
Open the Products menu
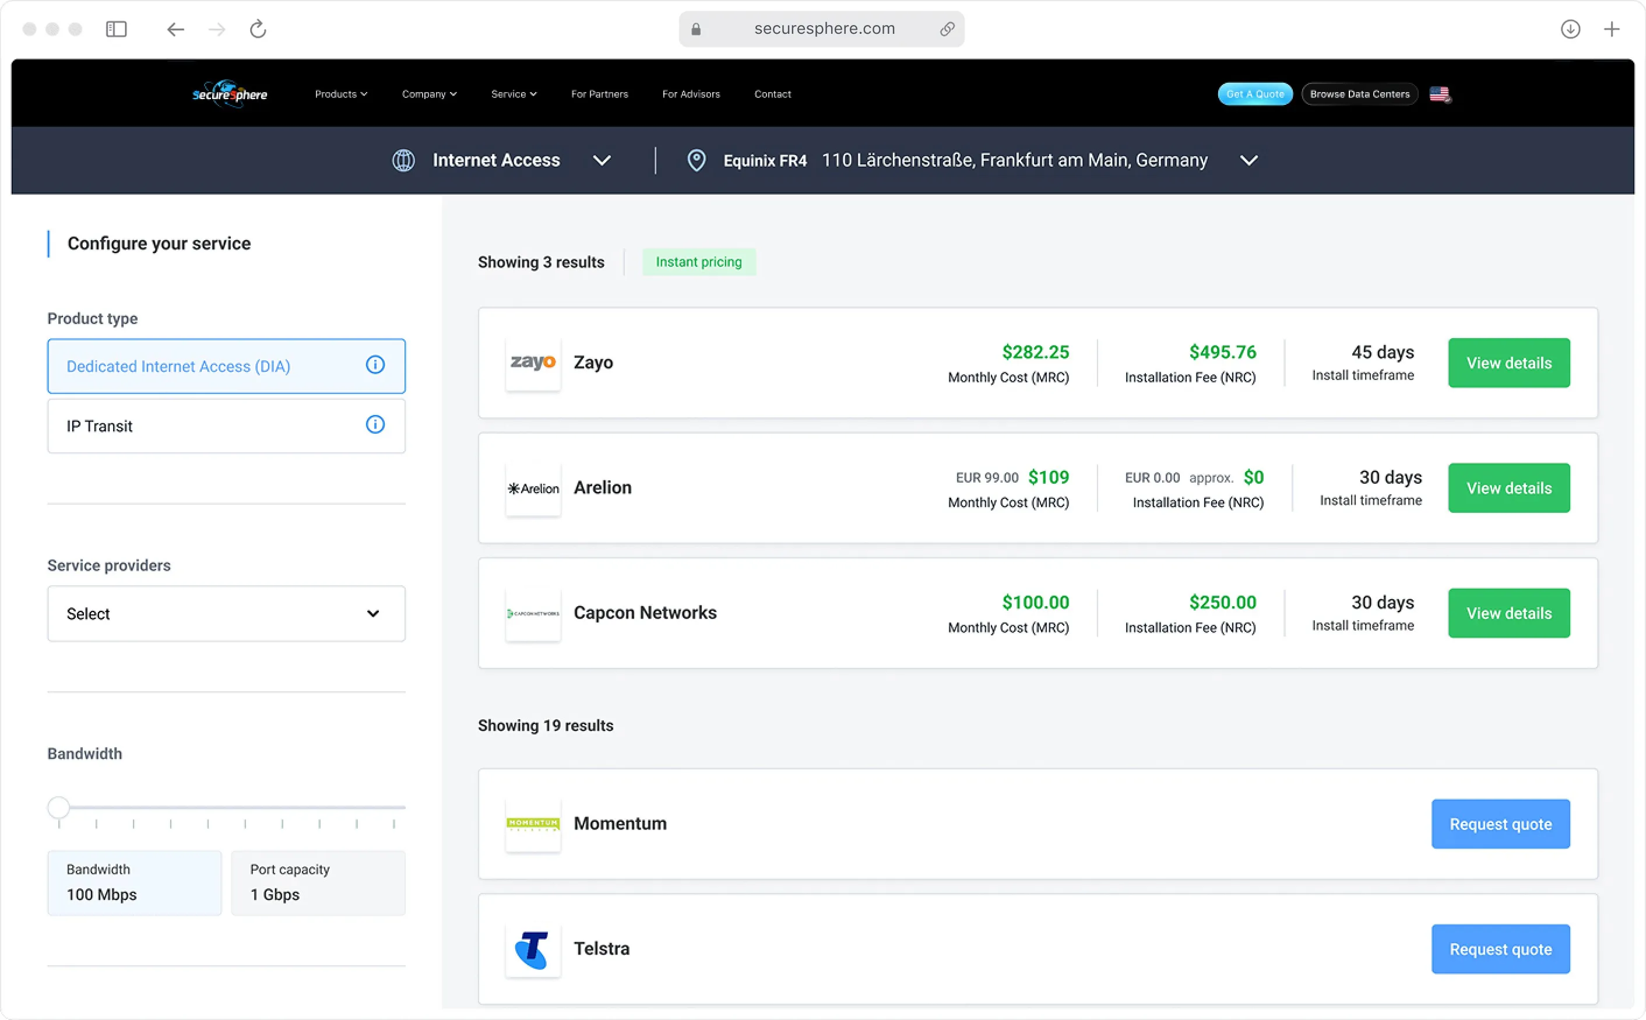click(x=340, y=94)
